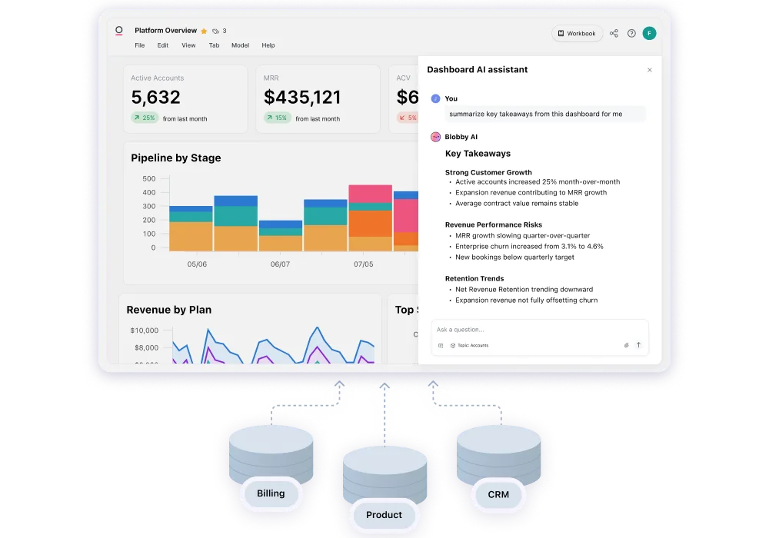Click the Active Accounts value 5,632
The height and width of the screenshot is (538, 769).
click(x=155, y=97)
